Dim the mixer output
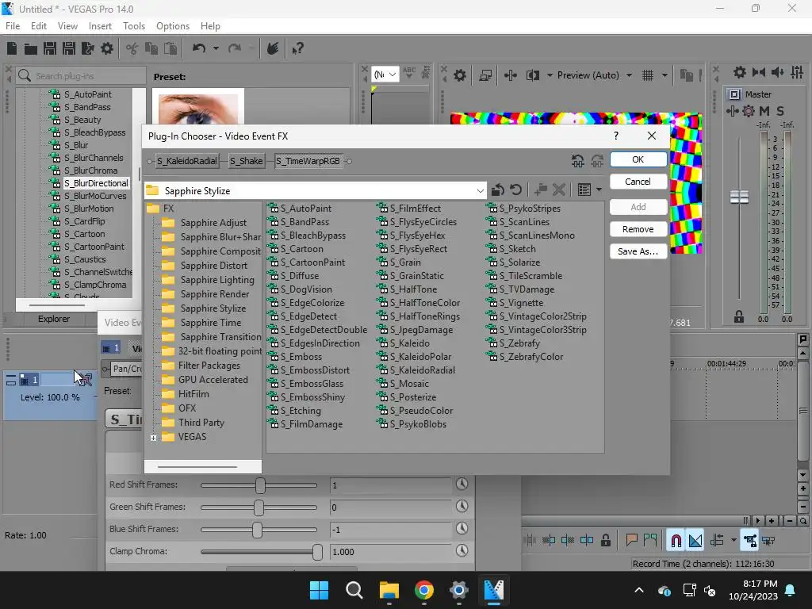Screen dimensions: 812x609 [x=778, y=72]
